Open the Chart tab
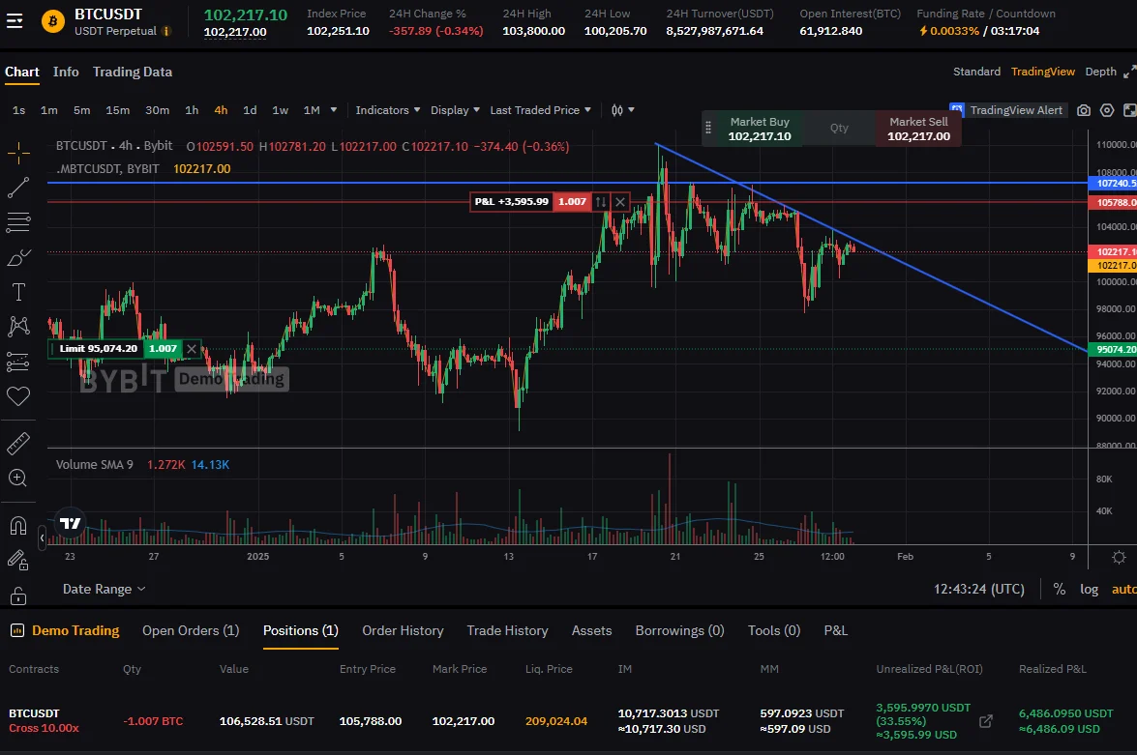1137x755 pixels. coord(21,72)
